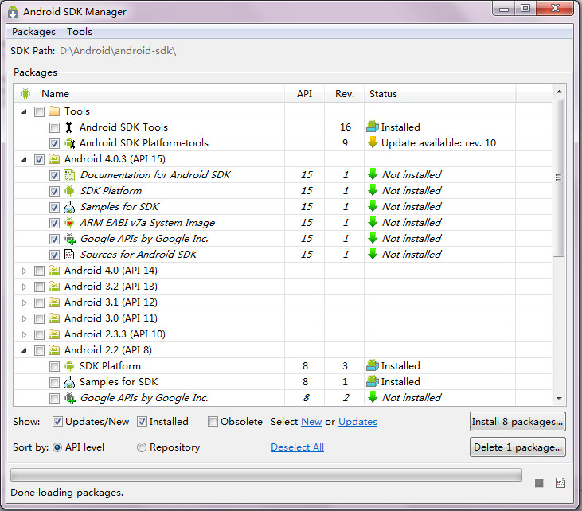The width and height of the screenshot is (582, 511).
Task: Click the API 8 SDK Platform android icon
Action: (x=69, y=366)
